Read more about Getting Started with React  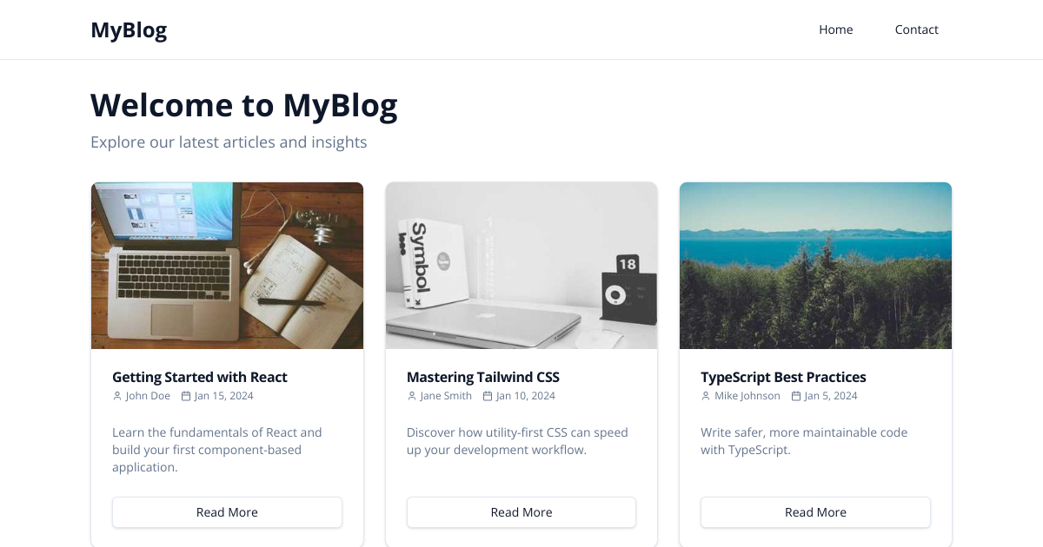(227, 512)
